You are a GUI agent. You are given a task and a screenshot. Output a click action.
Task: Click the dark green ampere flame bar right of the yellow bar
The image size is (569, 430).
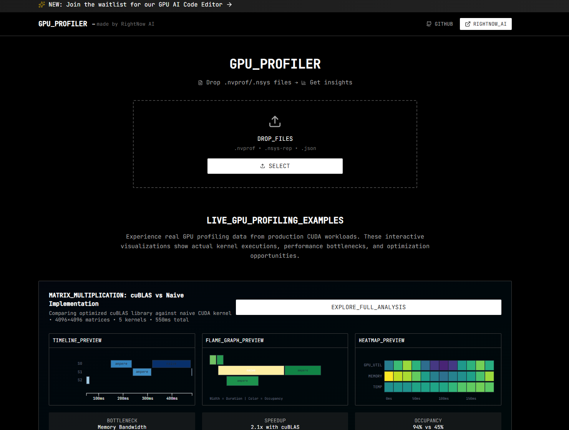click(303, 370)
